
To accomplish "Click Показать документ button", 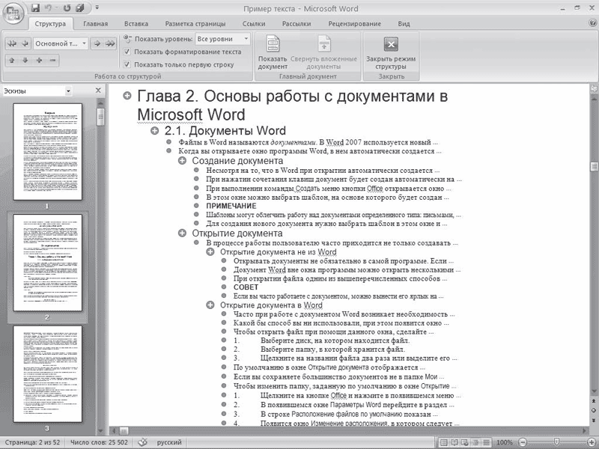I will click(x=273, y=52).
